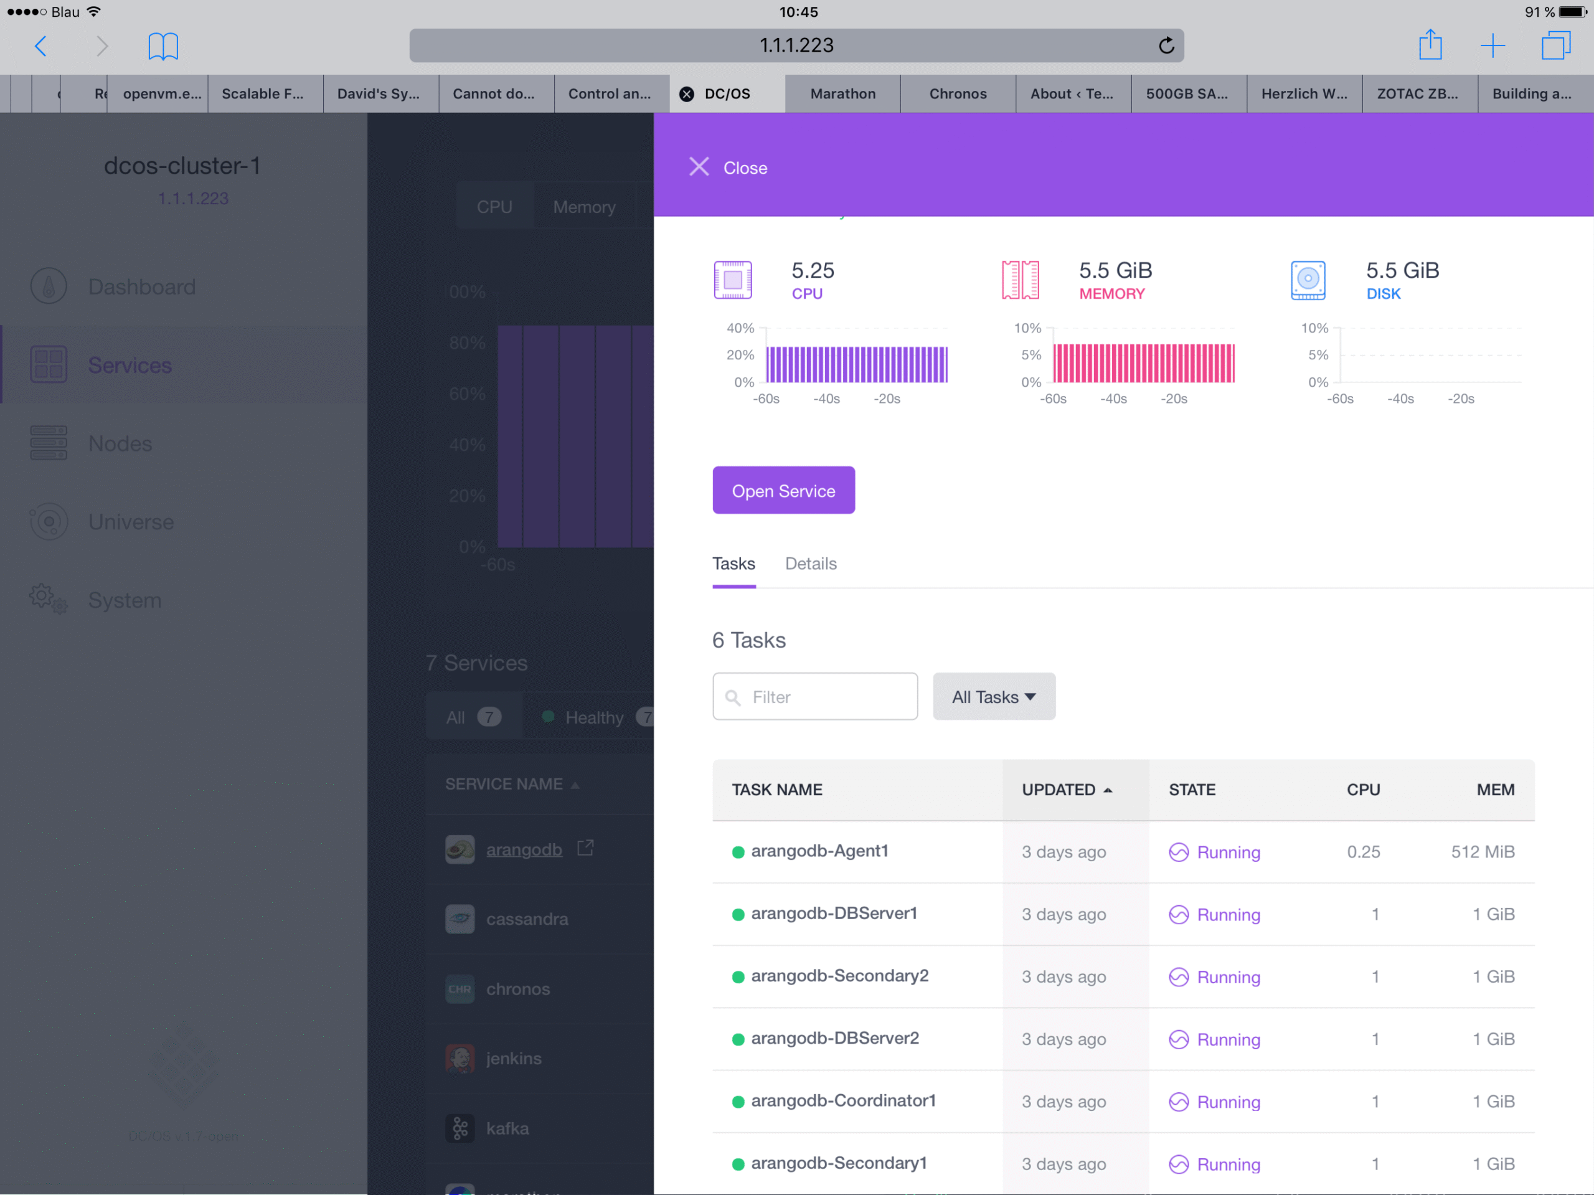
Task: Click the System gears icon in the sidebar
Action: point(49,599)
